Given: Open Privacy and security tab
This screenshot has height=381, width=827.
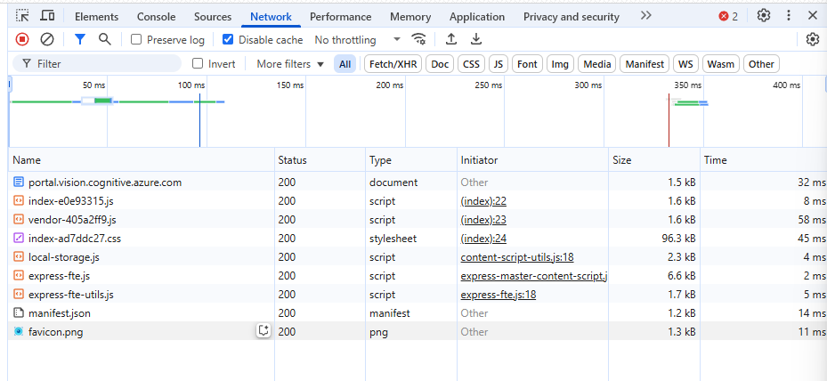Looking at the screenshot, I should click(572, 17).
